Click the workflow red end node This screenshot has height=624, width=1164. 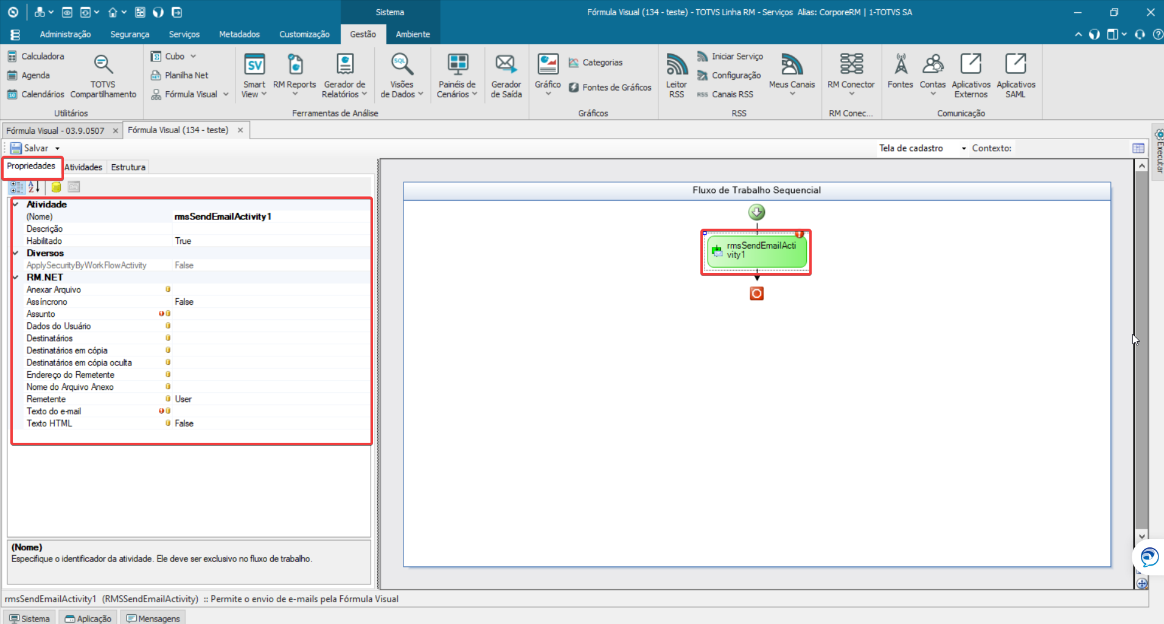pyautogui.click(x=756, y=294)
